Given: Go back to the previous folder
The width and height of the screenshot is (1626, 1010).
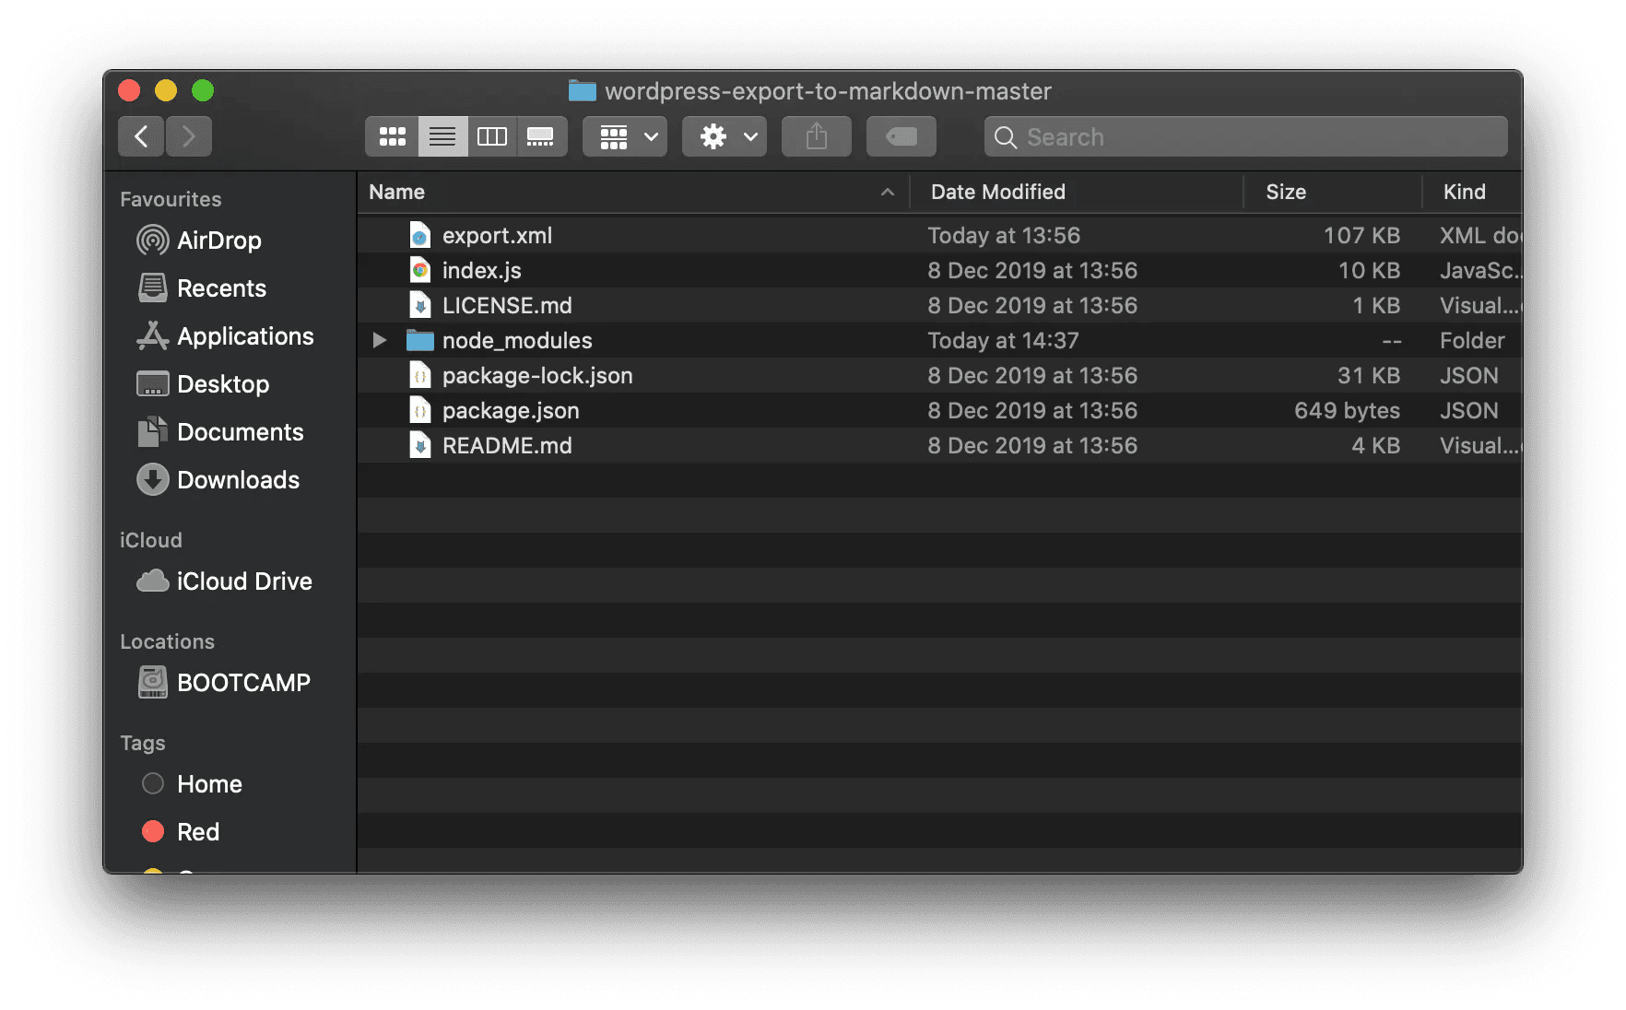Looking at the screenshot, I should (141, 136).
